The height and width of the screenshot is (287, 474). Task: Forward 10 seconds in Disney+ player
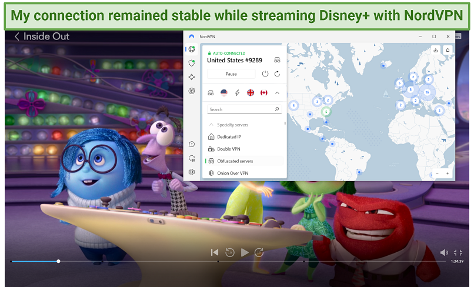tap(259, 252)
